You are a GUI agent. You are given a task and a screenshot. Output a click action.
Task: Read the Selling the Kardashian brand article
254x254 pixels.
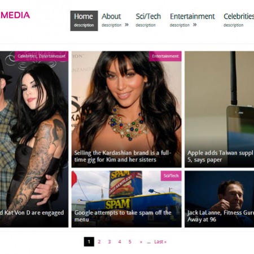122,156
